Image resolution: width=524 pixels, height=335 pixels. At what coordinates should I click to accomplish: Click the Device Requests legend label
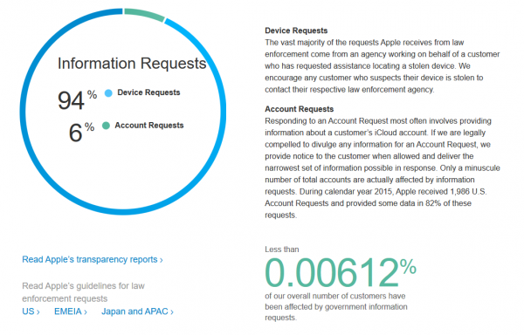click(148, 92)
